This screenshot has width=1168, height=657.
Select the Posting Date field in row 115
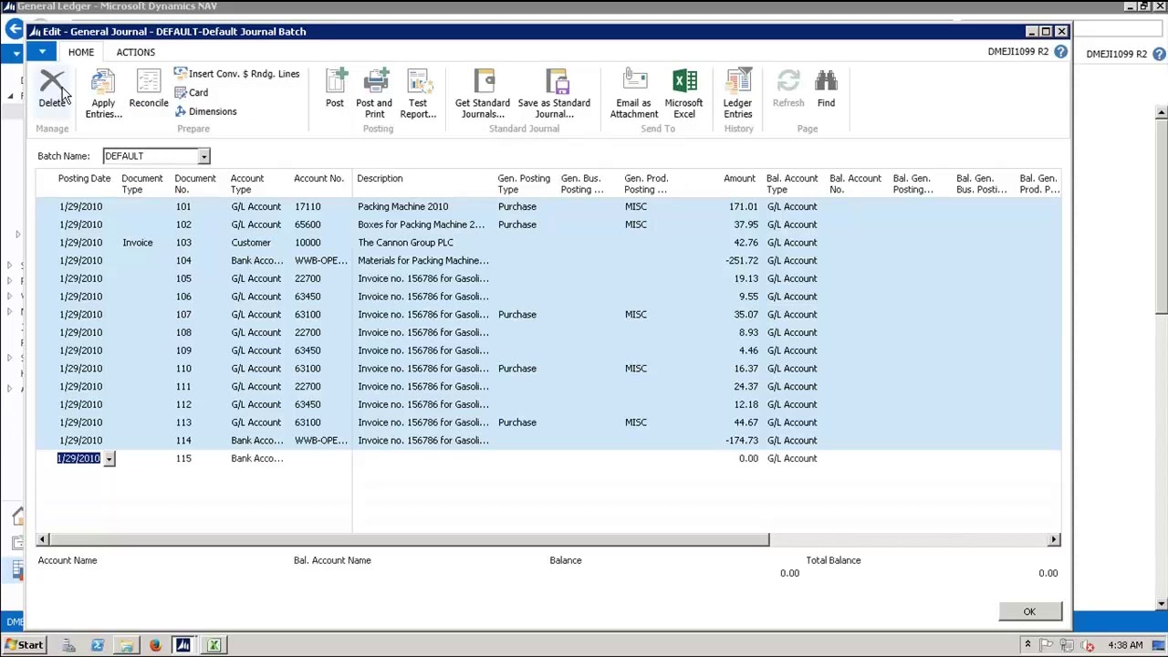pos(79,459)
